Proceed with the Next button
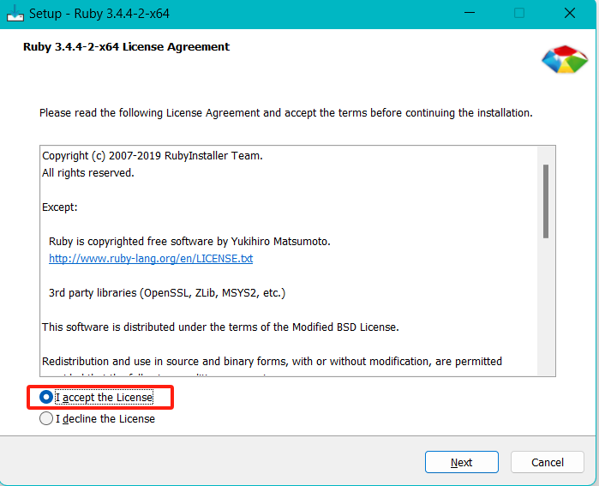Viewport: 599px width, 486px height. [x=462, y=462]
